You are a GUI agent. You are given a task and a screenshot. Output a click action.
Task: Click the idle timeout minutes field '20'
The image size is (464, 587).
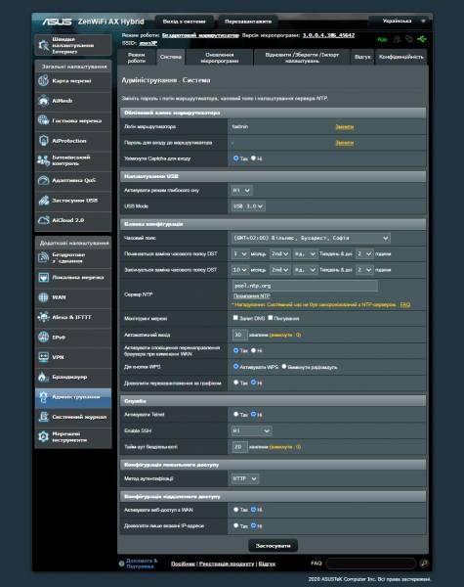[x=239, y=447]
